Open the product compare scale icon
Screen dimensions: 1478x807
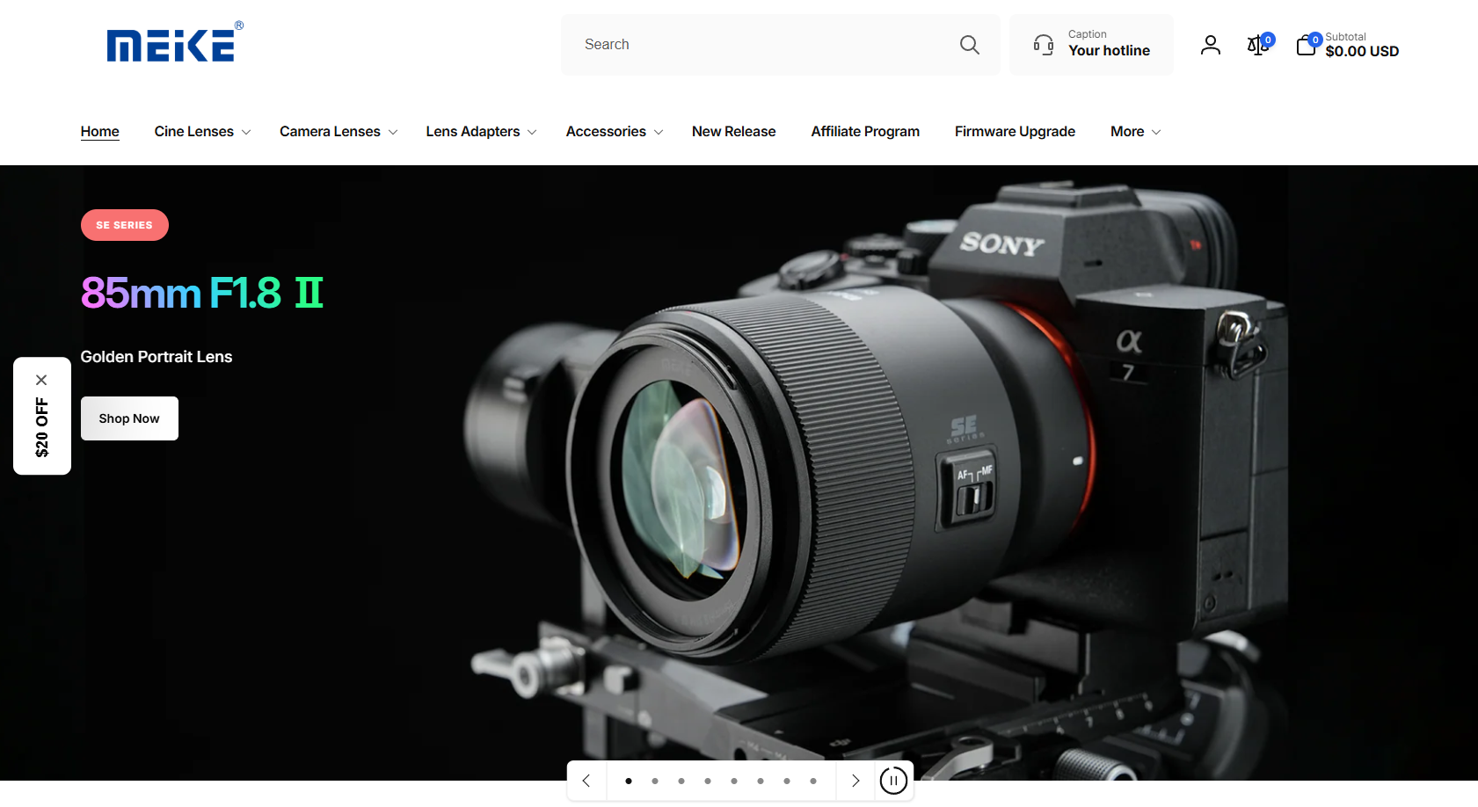[1257, 45]
